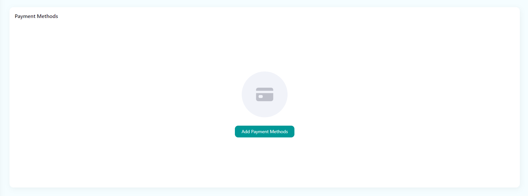
Task: Click the bottom of the gray illustration circle
Action: click(x=264, y=116)
